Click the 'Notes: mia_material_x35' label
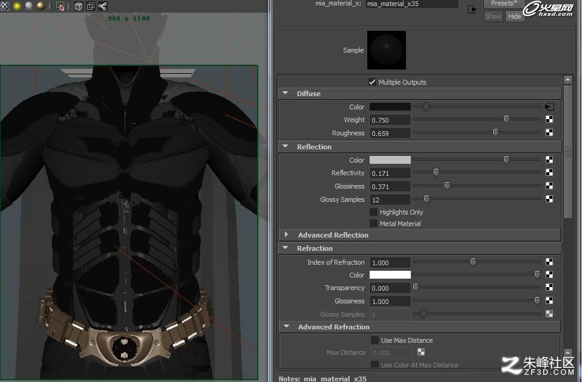 coord(322,378)
